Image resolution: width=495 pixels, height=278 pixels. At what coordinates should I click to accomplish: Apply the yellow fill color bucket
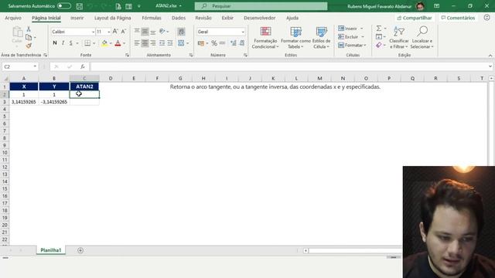pos(104,43)
